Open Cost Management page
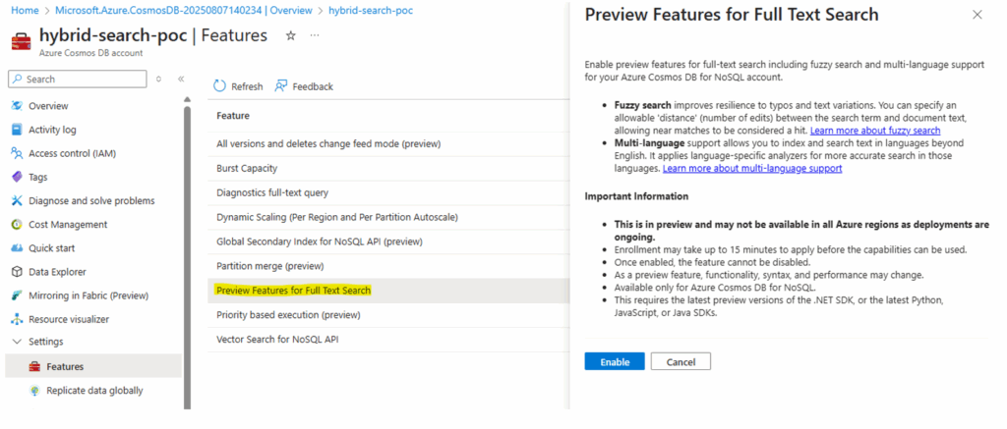The image size is (1007, 429). pos(68,225)
